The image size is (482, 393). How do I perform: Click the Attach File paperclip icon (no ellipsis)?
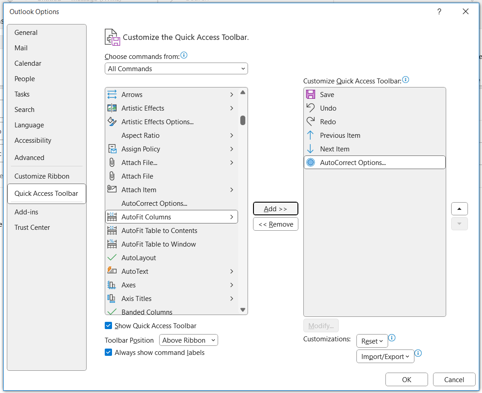point(112,176)
